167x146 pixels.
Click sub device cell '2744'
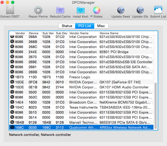(60, 87)
